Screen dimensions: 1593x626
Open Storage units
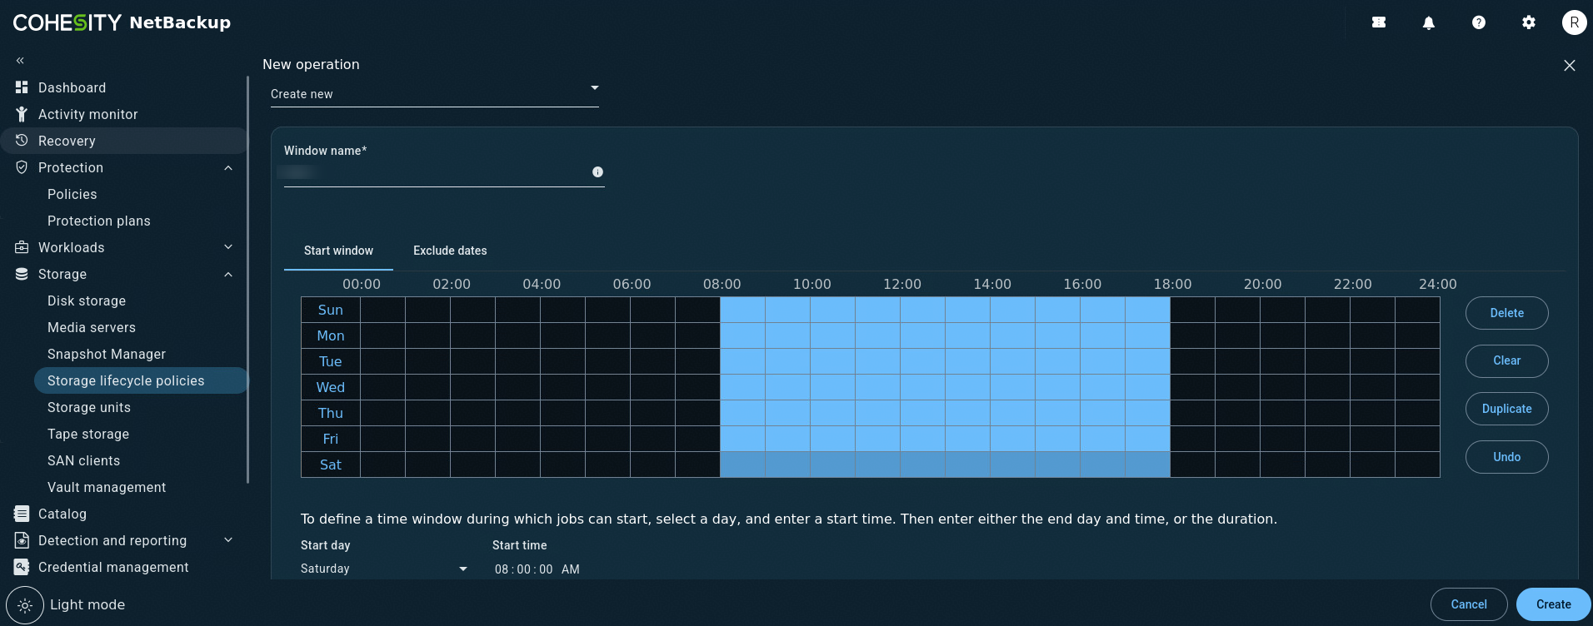[89, 407]
